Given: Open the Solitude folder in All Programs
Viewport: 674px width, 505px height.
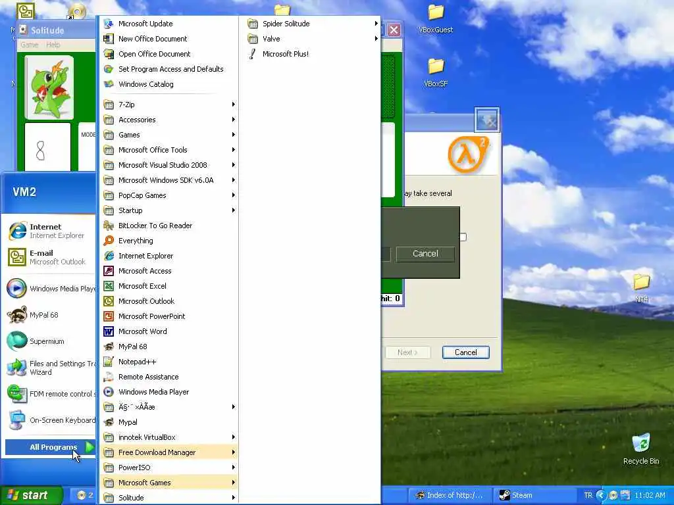Looking at the screenshot, I should 168,498.
